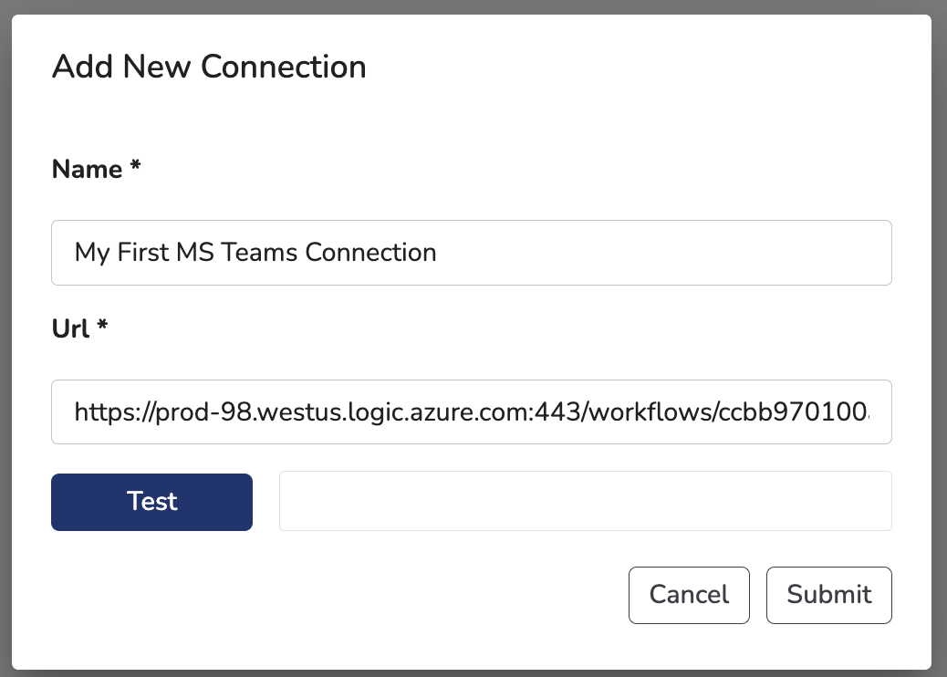Click the word 'Connection' in the dialog title
Screen dimensions: 947x677
point(283,67)
